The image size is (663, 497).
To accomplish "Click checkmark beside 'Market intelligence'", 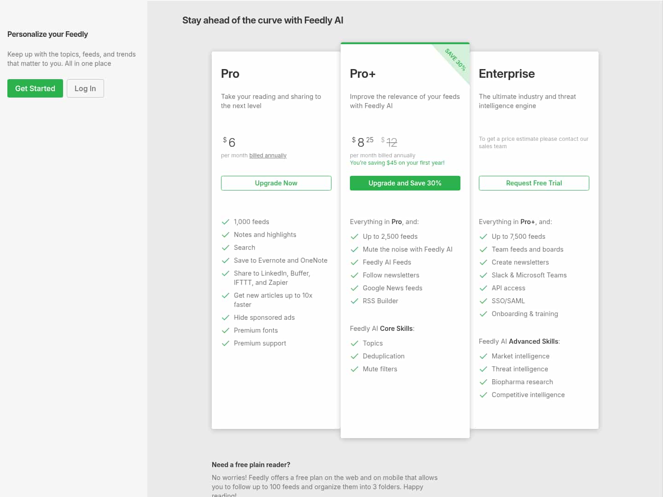I will 483,356.
